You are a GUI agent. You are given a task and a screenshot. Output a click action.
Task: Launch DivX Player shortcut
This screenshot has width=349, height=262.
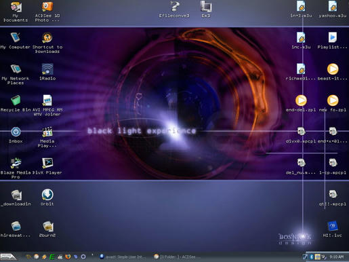[x=47, y=166]
